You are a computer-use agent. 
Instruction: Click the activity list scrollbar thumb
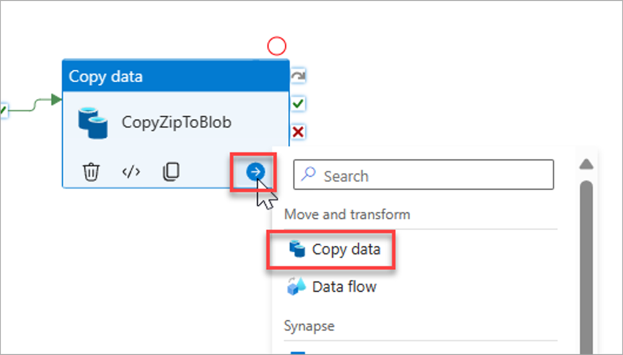586,262
